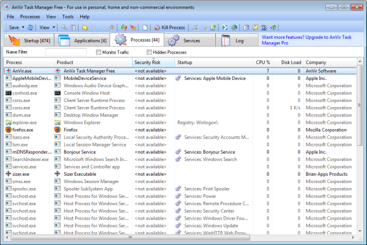Sort by the Process column header

tap(29, 63)
